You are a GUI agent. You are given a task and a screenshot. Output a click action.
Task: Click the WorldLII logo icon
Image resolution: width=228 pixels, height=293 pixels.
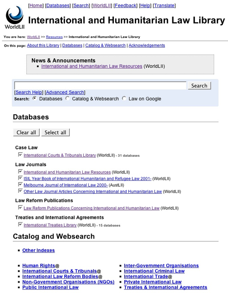pos(15,17)
